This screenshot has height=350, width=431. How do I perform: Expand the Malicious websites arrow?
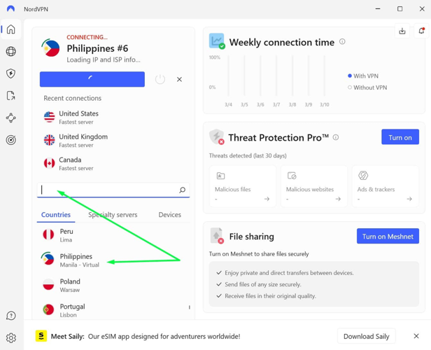(338, 199)
